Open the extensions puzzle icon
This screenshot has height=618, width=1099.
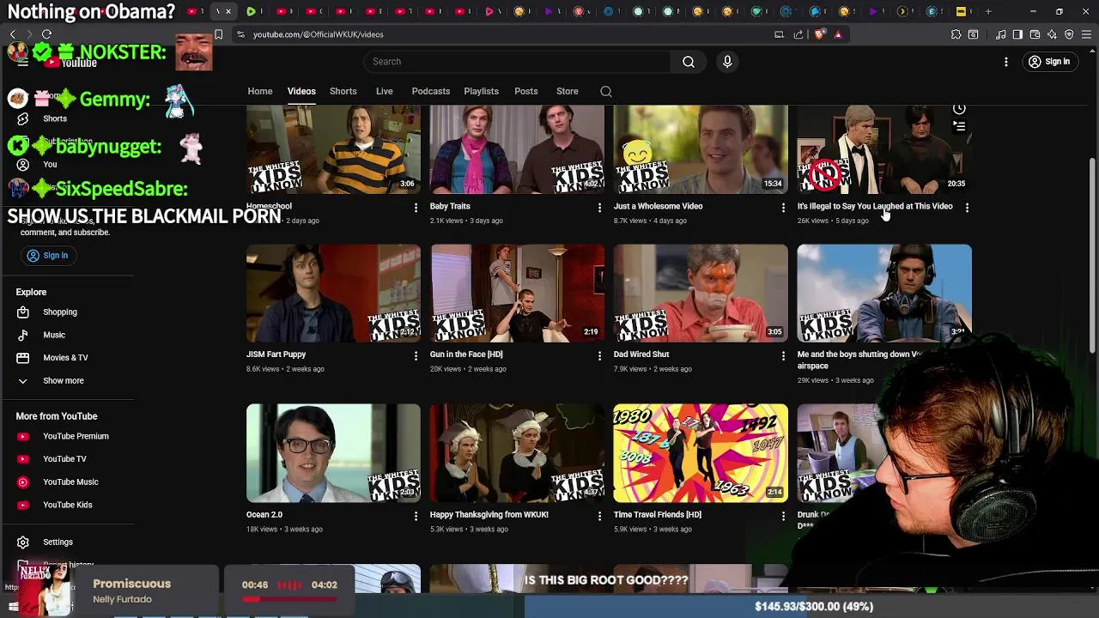[x=956, y=34]
